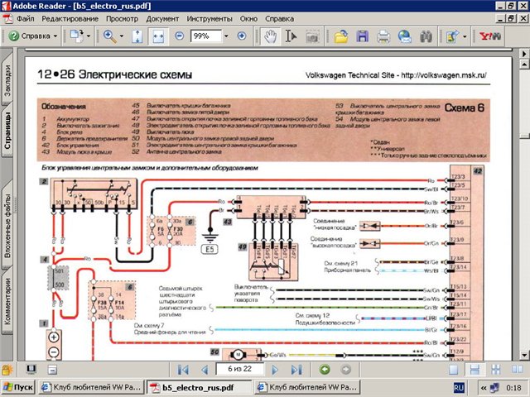Viewport: 530px width, 397px height.
Task: Click the page number field 6 из 22
Action: click(239, 369)
